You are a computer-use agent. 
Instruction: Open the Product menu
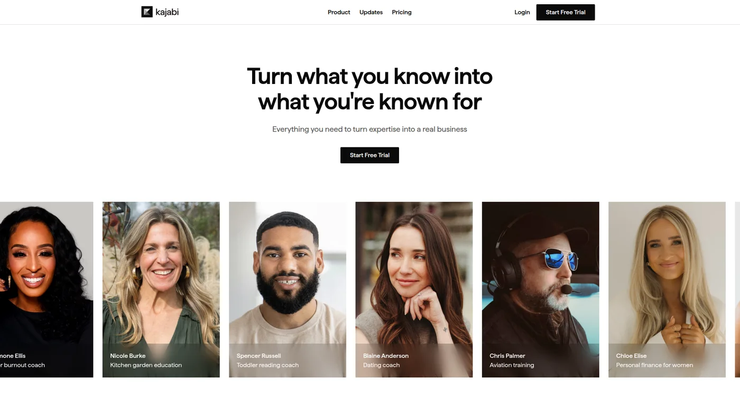(x=339, y=12)
